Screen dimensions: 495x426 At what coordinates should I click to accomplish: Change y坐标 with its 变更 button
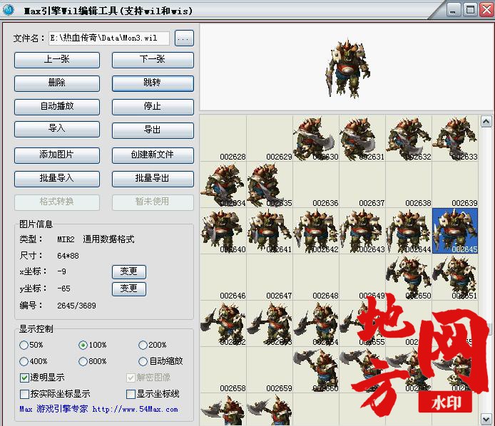tap(129, 289)
